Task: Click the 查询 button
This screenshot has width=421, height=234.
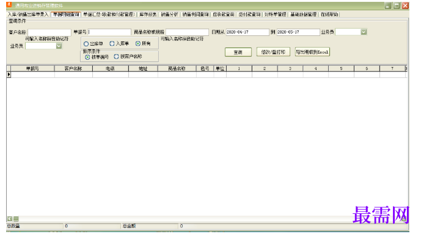Action: (238, 52)
